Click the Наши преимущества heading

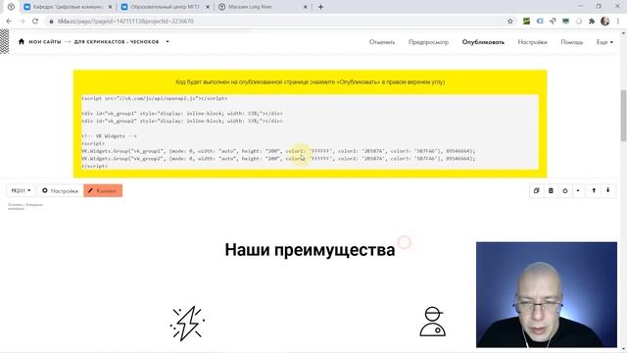click(310, 250)
